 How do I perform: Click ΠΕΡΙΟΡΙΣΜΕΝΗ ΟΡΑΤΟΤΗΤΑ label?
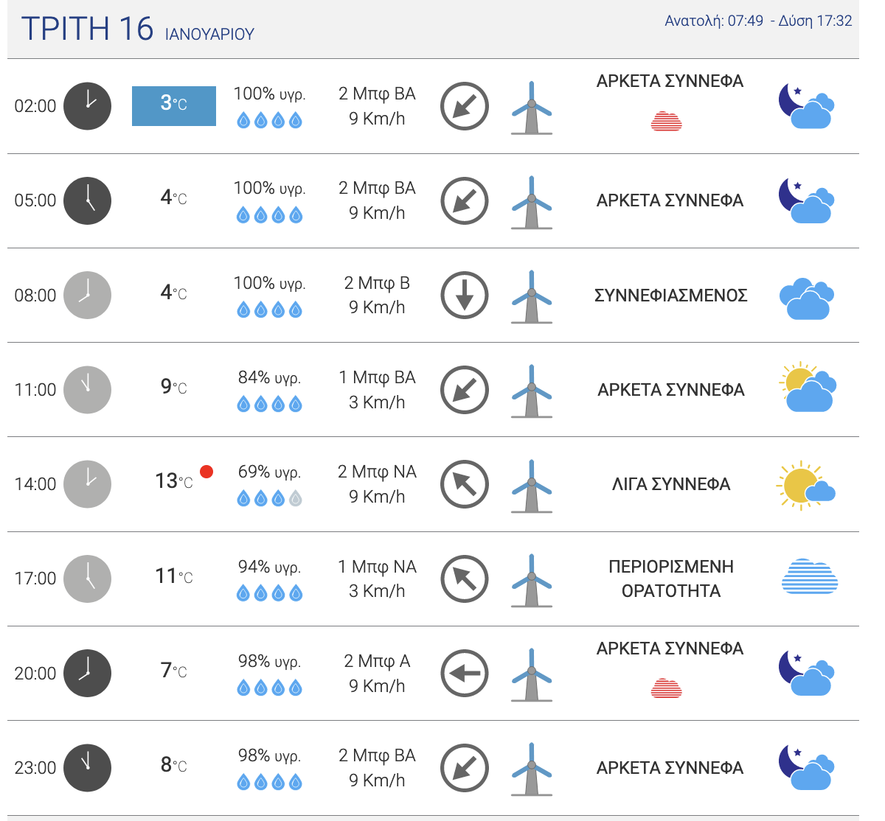[x=670, y=579]
